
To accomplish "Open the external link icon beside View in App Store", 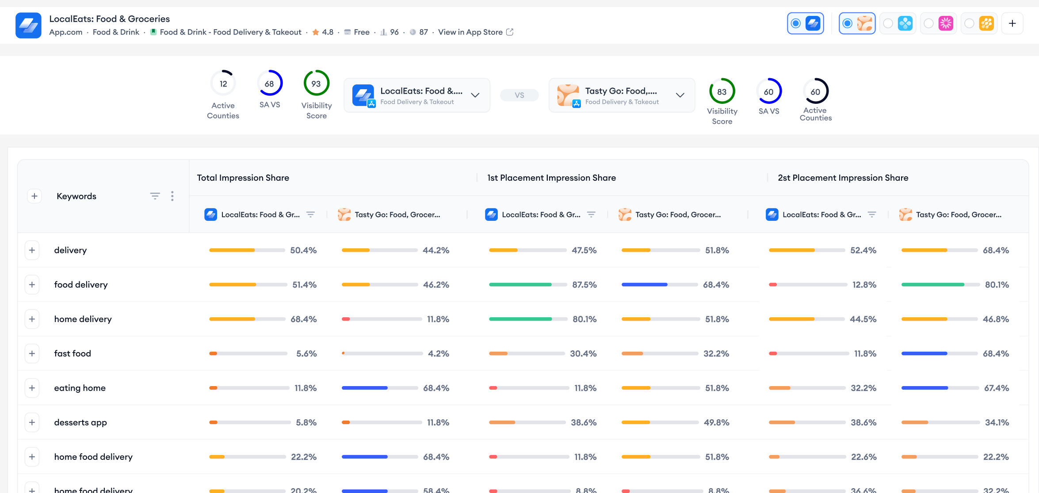I will coord(510,32).
